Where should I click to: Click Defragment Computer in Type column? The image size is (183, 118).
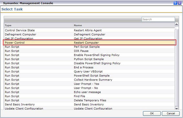coord(20,35)
